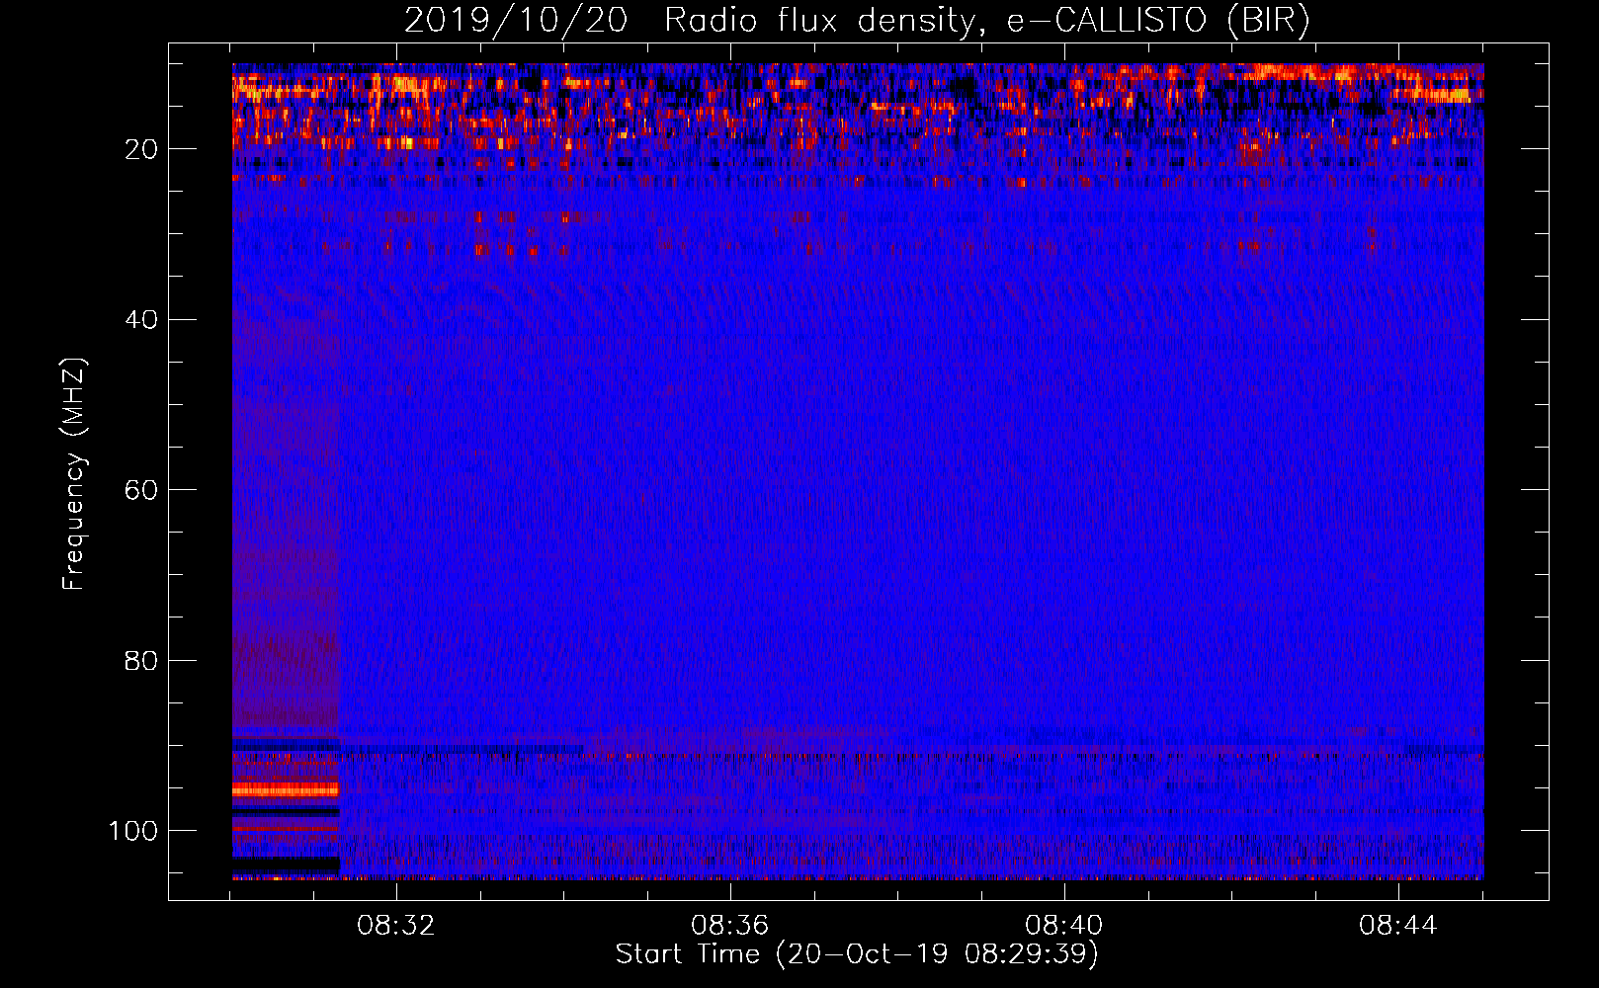1599x988 pixels.
Task: Click the 'Frequency (MHZ)' axis label
Action: point(74,474)
